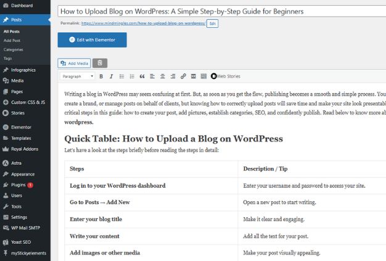This screenshot has height=261, width=386.
Task: Click the heading 'Quick Table: How to Upload a Blog on WordPress'
Action: coord(173,139)
